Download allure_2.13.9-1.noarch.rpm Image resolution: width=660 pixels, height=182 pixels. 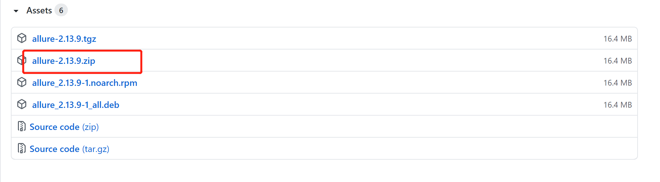(x=85, y=83)
